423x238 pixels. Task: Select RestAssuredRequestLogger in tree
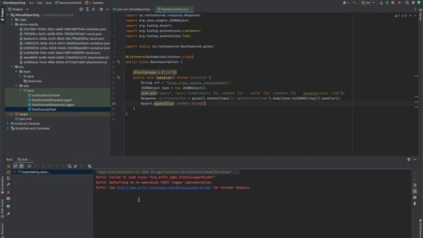coord(52,100)
